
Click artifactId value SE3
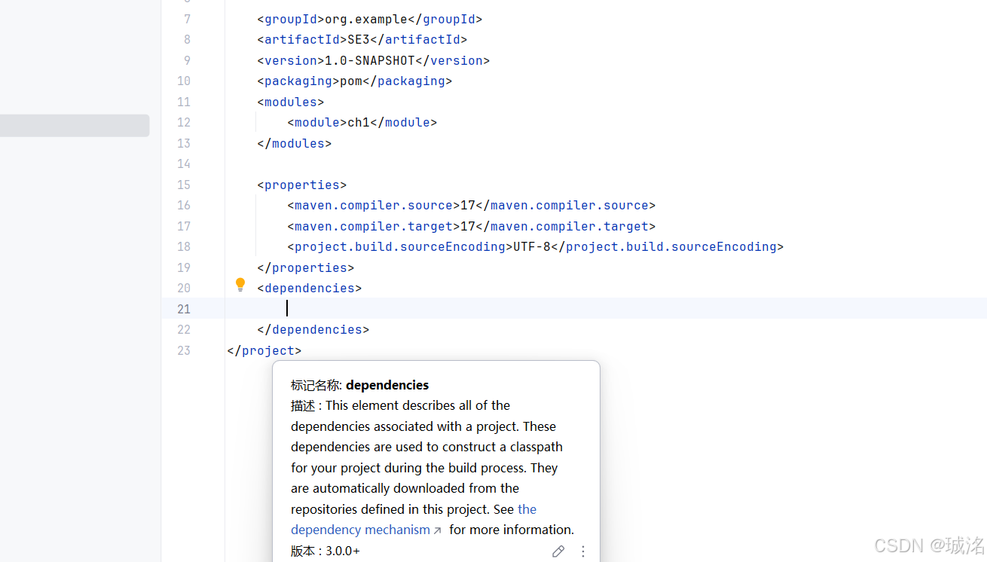click(x=359, y=39)
